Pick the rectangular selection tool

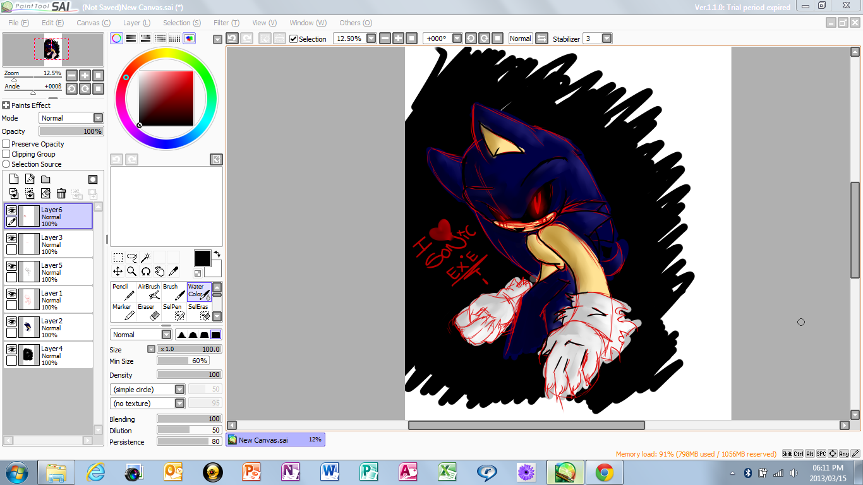[x=118, y=258]
